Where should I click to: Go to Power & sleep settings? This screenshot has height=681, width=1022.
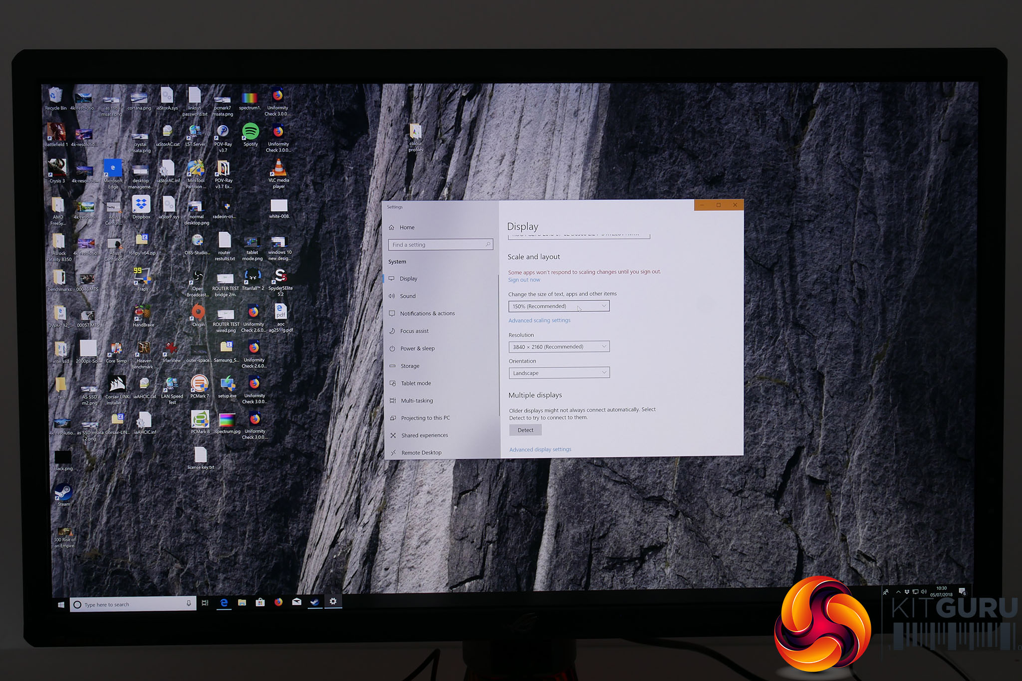coord(417,349)
